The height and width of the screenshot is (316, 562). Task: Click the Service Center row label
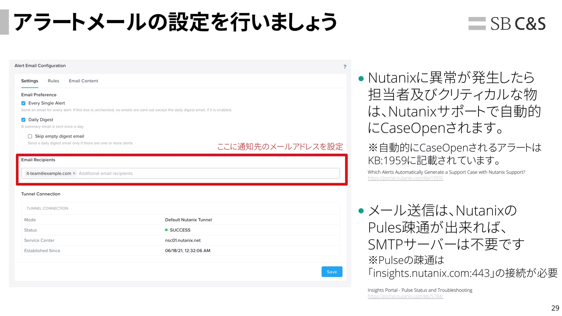[x=39, y=240]
